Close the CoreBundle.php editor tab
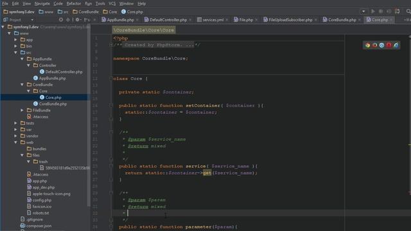The height and width of the screenshot is (231, 411). click(x=359, y=20)
